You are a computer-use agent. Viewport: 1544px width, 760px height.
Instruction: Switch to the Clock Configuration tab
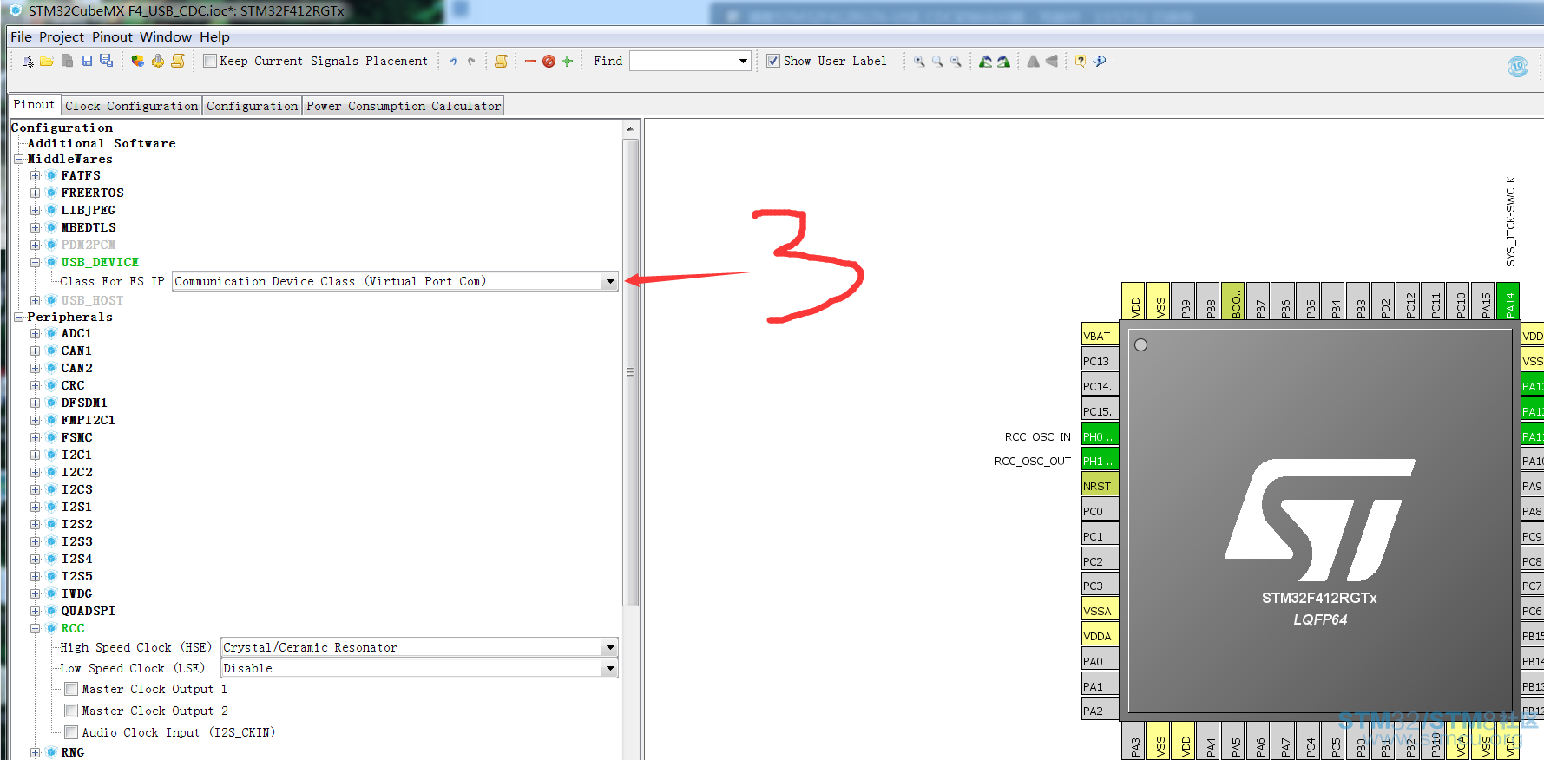point(132,106)
